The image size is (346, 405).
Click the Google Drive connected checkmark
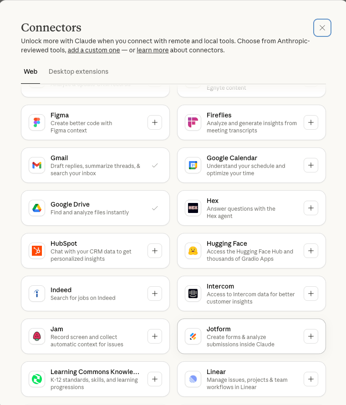[155, 208]
